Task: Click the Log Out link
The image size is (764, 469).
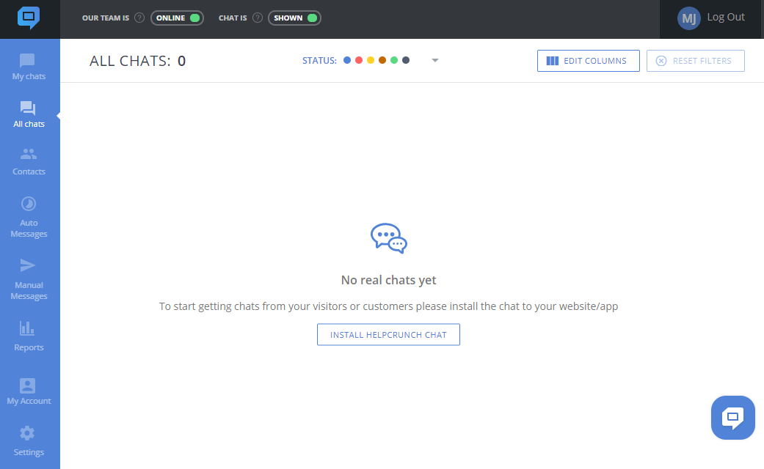Action: (726, 17)
